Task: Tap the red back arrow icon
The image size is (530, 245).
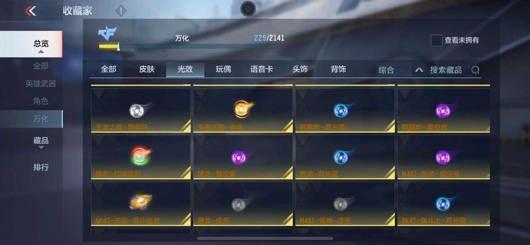Action: (30, 11)
